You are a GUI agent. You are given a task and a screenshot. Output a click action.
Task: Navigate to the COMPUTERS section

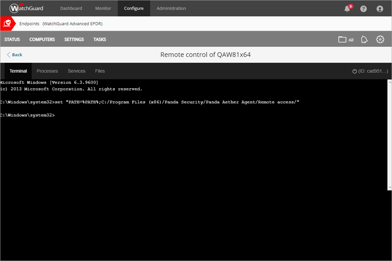pyautogui.click(x=42, y=39)
